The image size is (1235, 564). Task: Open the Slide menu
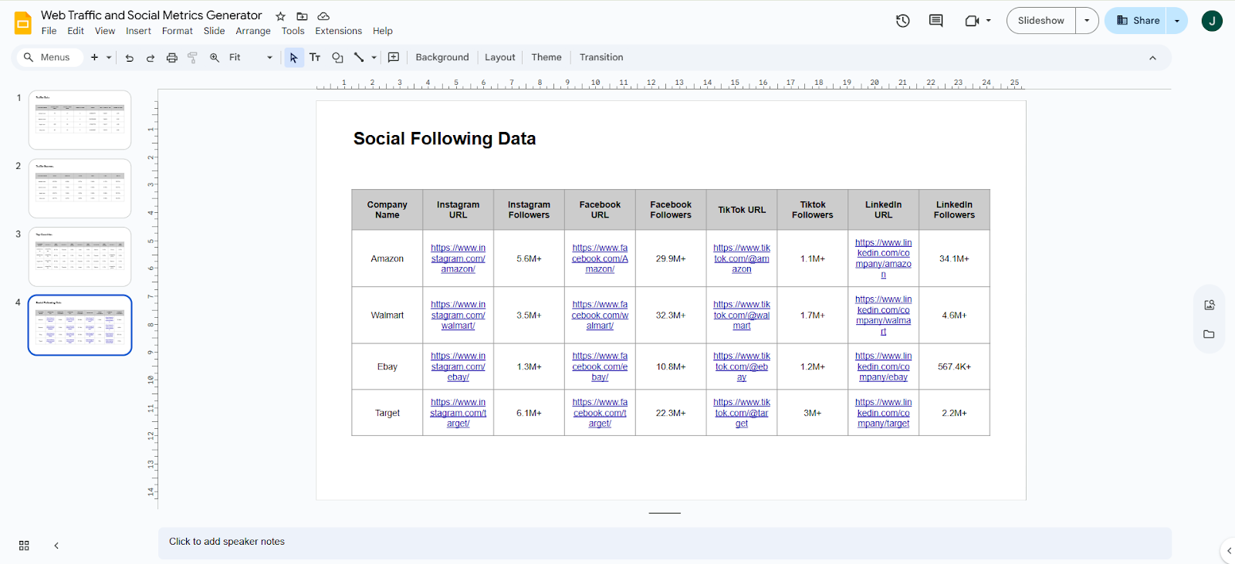click(215, 31)
